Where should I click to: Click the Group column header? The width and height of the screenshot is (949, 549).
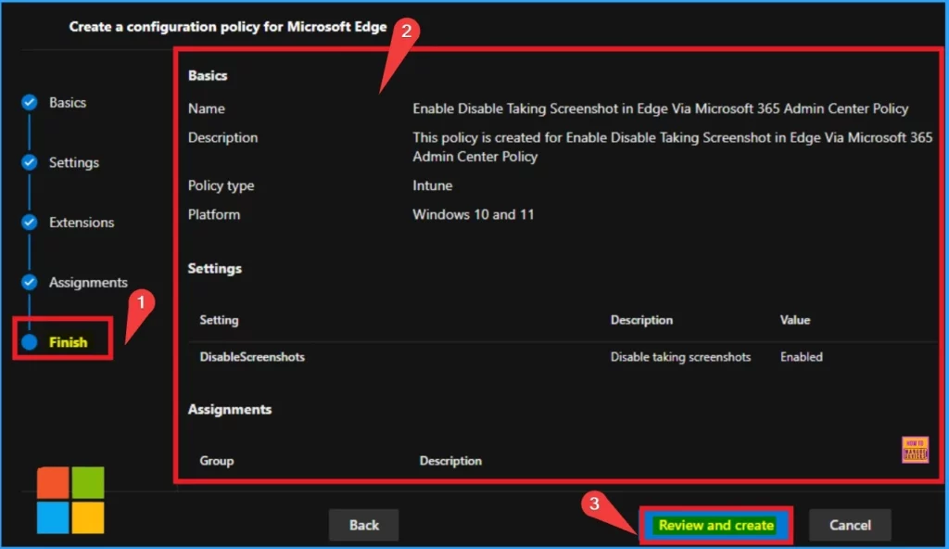(217, 461)
